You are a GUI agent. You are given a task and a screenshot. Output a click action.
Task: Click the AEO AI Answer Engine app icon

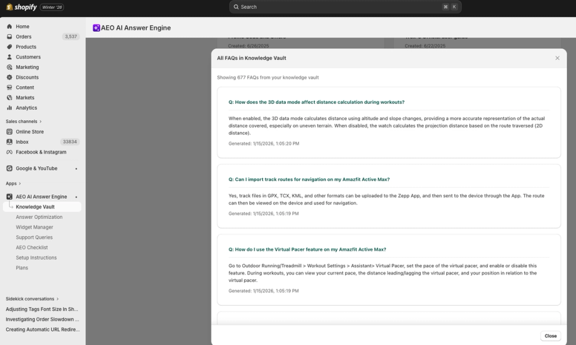pos(9,196)
